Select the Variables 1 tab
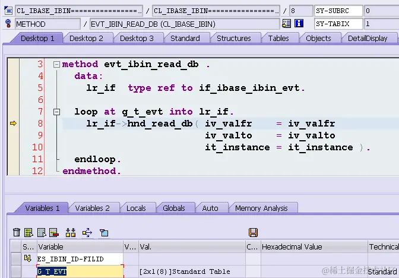This screenshot has width=399, height=278. click(42, 208)
